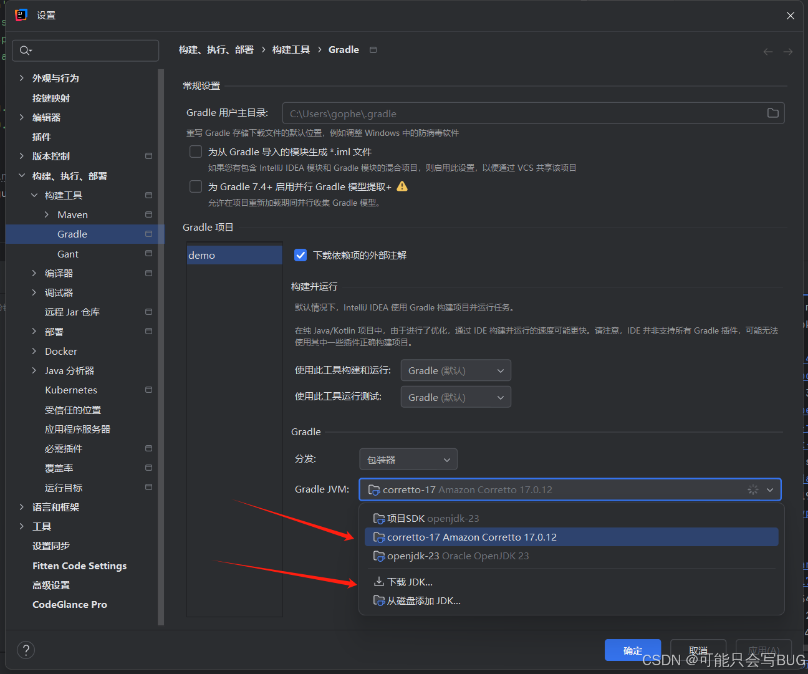This screenshot has width=808, height=674.
Task: Choose openjdk-23 Oracle OpenJDK 23 option
Action: (572, 556)
